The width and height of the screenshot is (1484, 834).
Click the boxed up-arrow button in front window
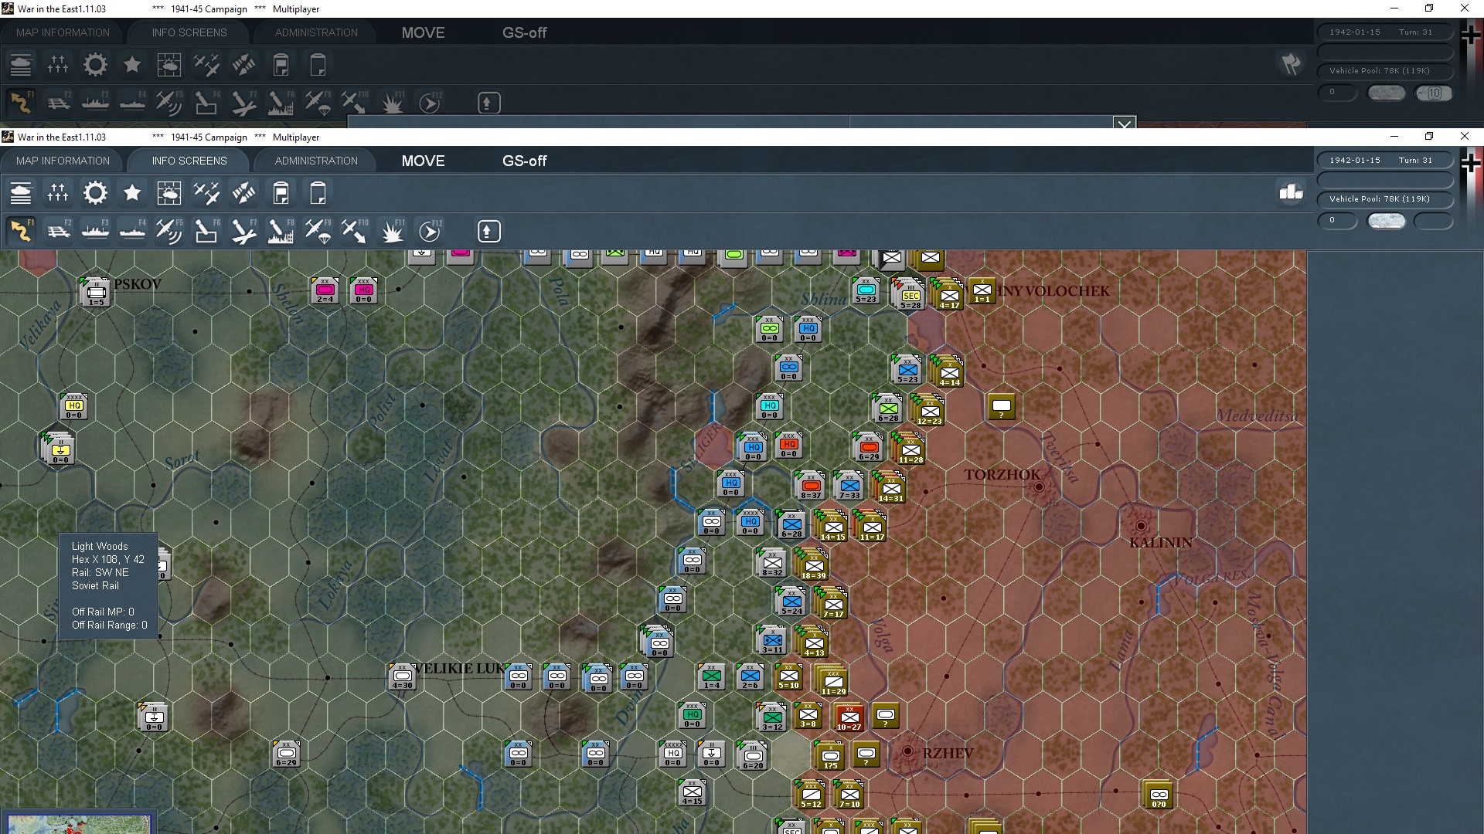488,231
